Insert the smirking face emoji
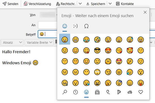The image size is (155, 103). coord(108,72)
